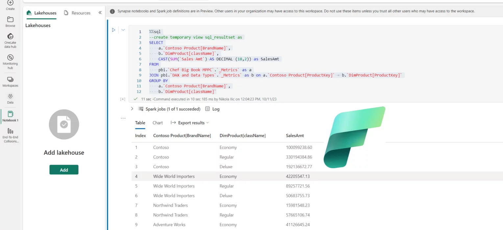Click the JOIN line in code editor

(x=275, y=75)
